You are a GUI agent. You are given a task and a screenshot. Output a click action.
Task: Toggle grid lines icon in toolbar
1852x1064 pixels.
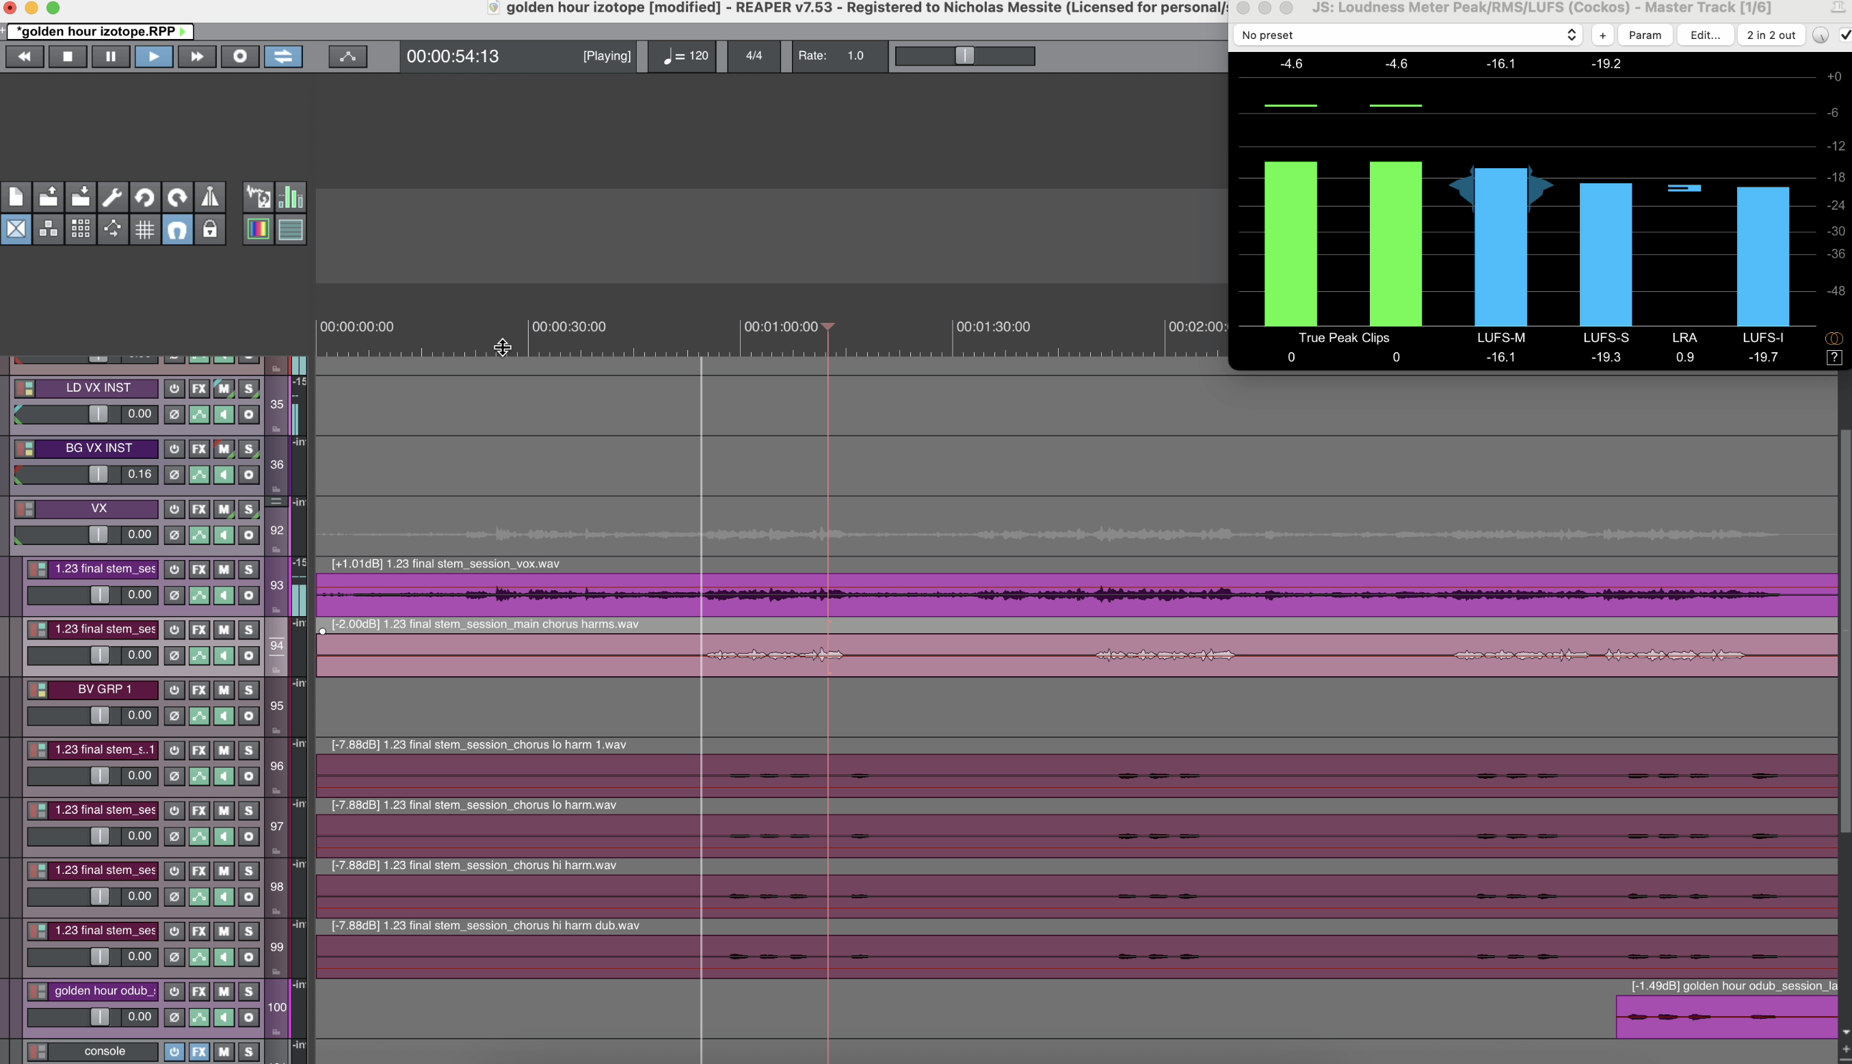pos(145,230)
